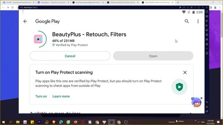Open Google Play three-dot overflow menu

click(198, 21)
